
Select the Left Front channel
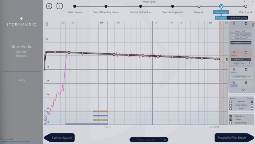241,60
